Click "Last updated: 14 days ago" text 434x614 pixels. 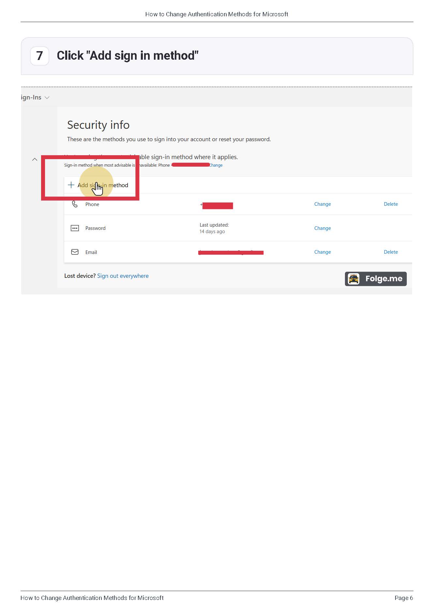(x=214, y=228)
